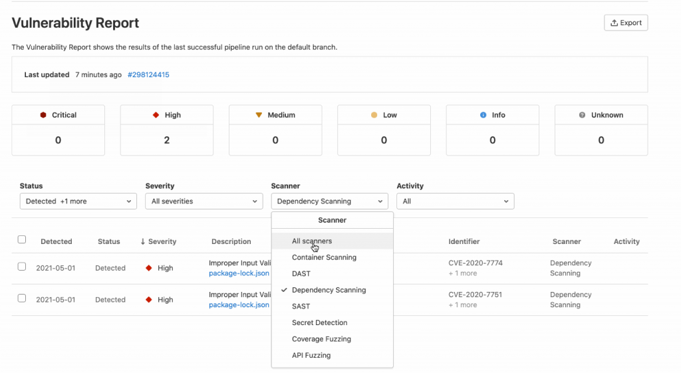Toggle the select-all checkbox in table header
This screenshot has height=373, width=681.
pyautogui.click(x=22, y=240)
